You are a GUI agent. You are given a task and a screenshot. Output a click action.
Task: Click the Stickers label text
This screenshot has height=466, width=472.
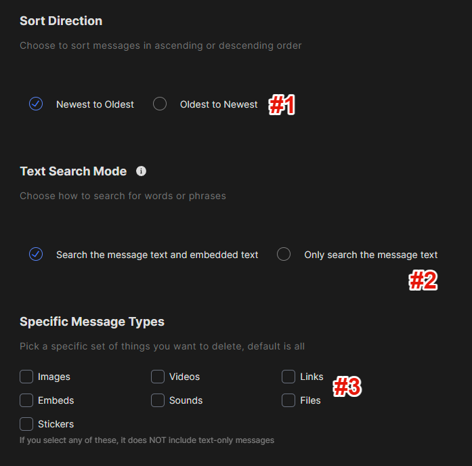tap(56, 424)
